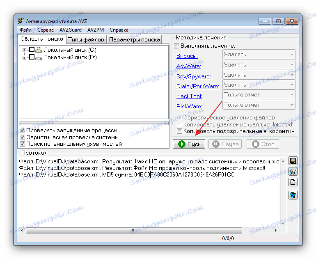Open the AdvWare action dropdown
316x259 pixels.
point(259,65)
